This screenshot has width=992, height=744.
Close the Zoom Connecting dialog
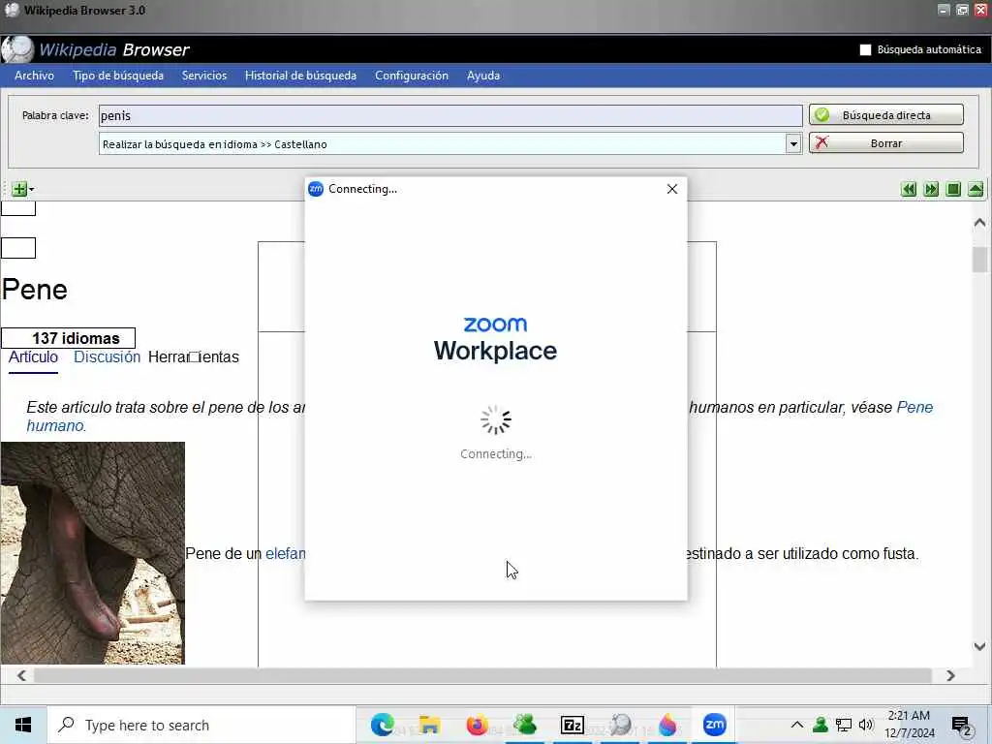point(672,189)
